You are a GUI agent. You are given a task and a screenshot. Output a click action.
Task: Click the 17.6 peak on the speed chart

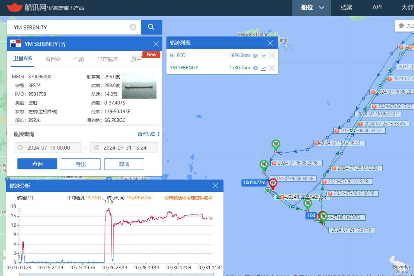tap(109, 202)
